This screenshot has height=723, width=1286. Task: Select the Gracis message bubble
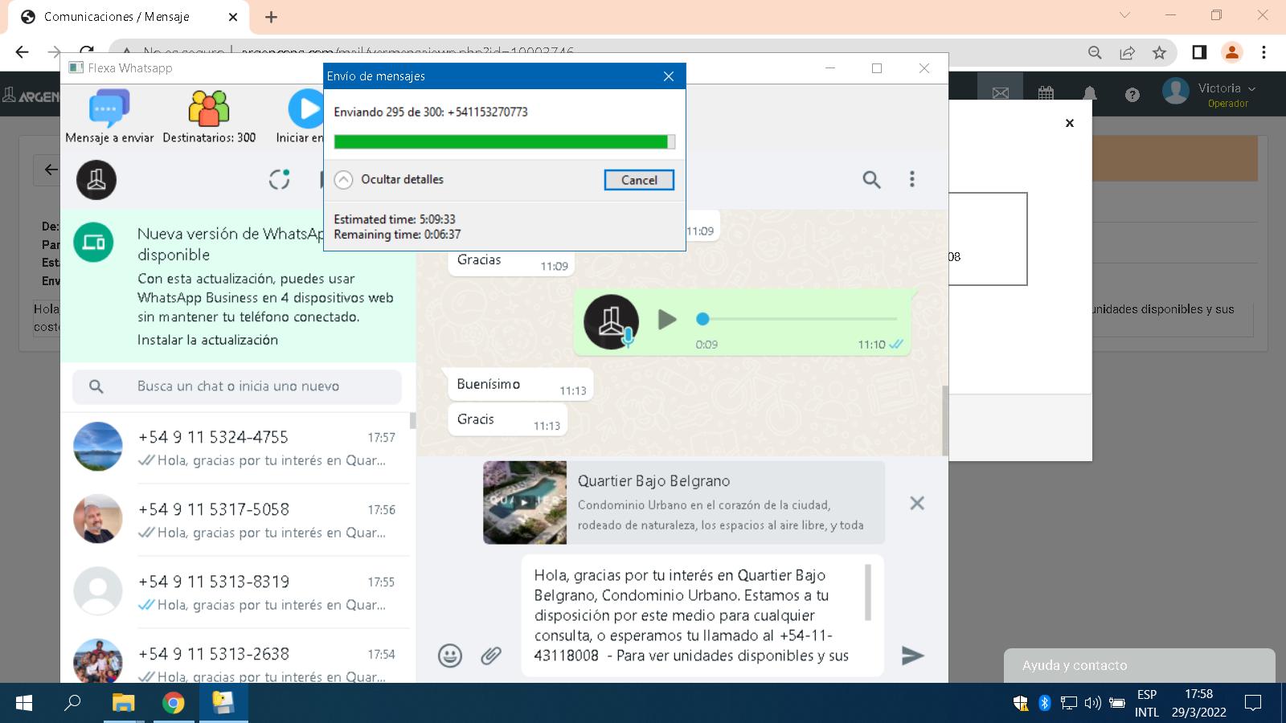pyautogui.click(x=508, y=420)
